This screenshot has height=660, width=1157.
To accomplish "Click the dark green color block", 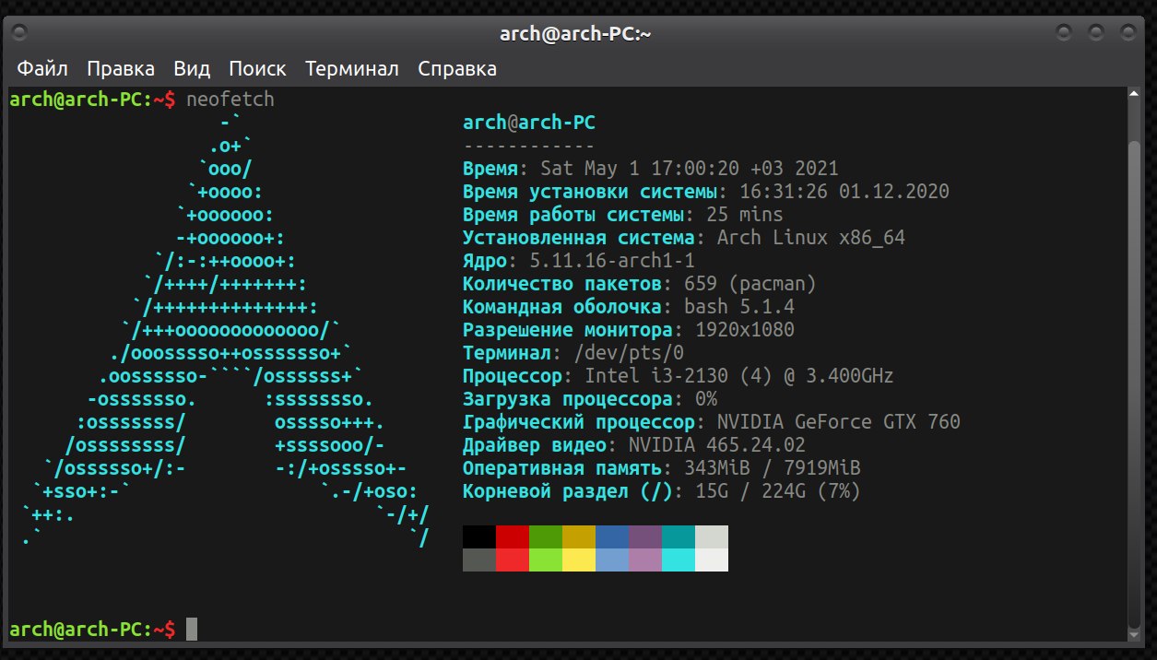I will click(546, 537).
